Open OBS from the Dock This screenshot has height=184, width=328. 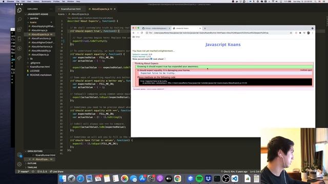point(225,178)
